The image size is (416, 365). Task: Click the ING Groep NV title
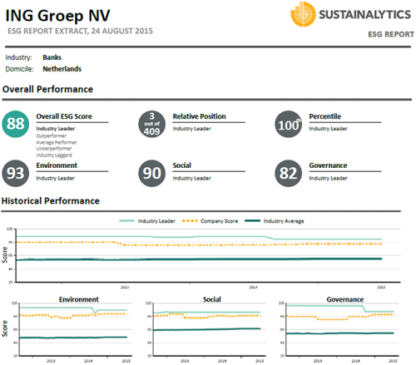pos(58,16)
